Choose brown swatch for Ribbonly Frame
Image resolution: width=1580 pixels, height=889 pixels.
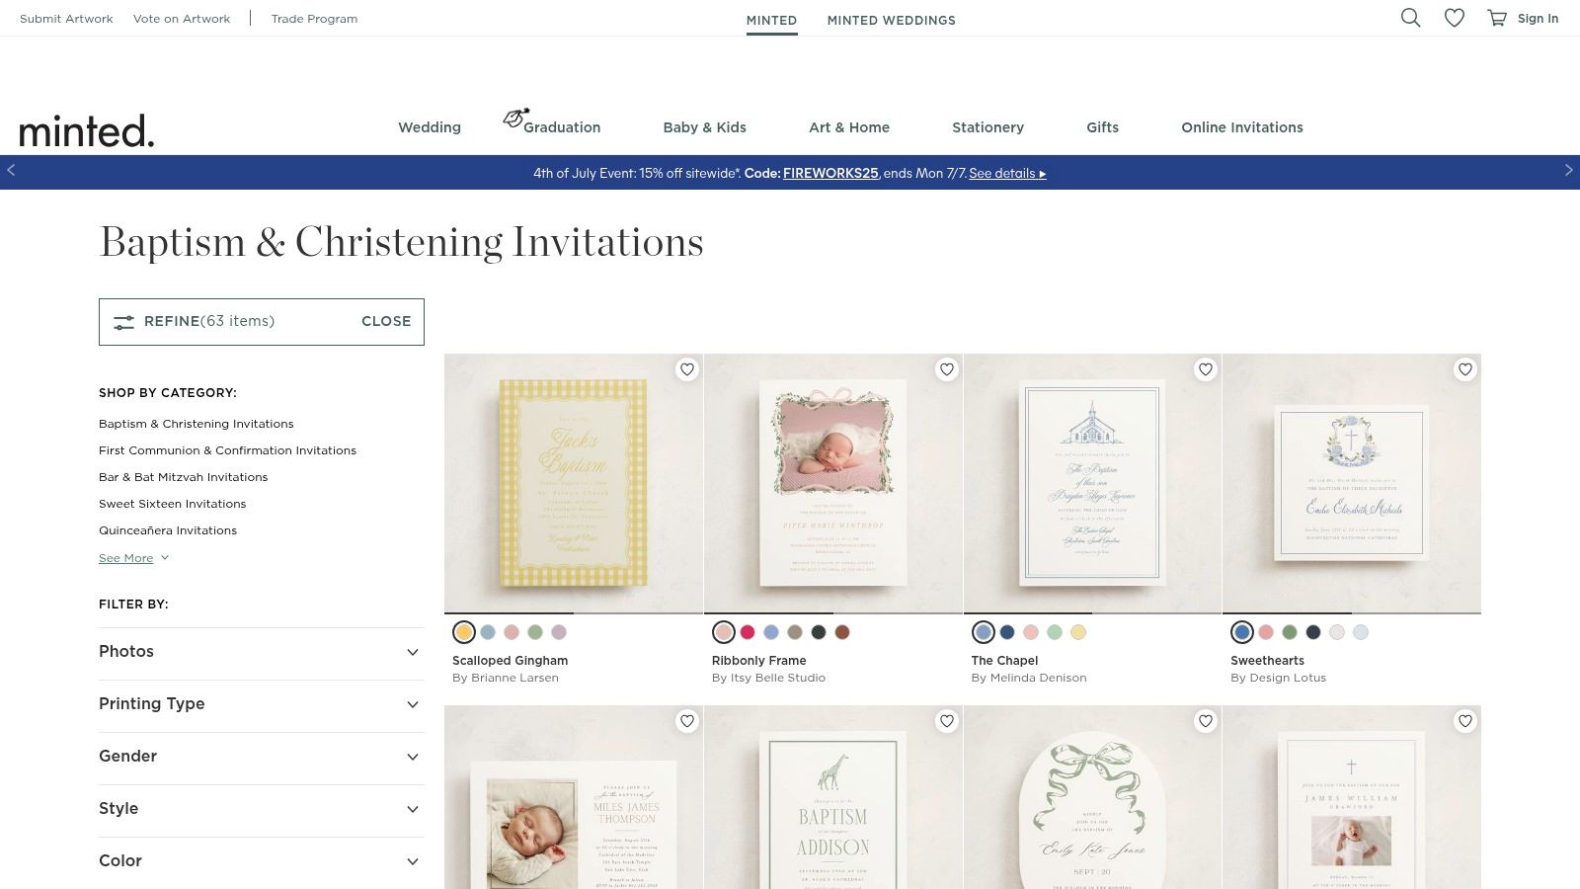842,632
